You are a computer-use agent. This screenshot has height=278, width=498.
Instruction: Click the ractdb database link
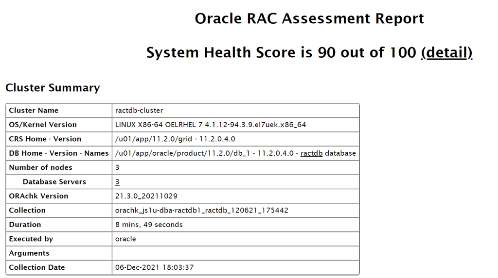(x=311, y=153)
